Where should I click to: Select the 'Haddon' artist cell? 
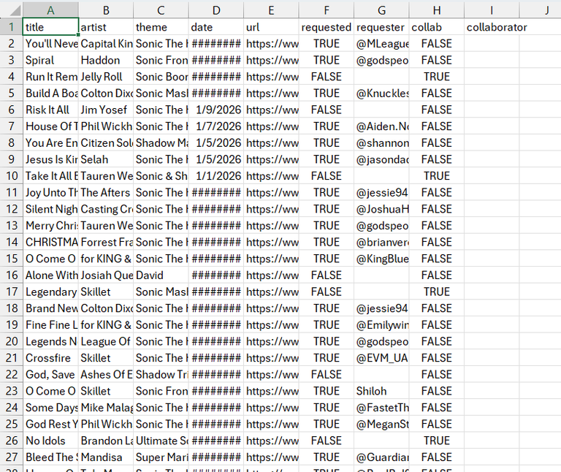click(106, 60)
